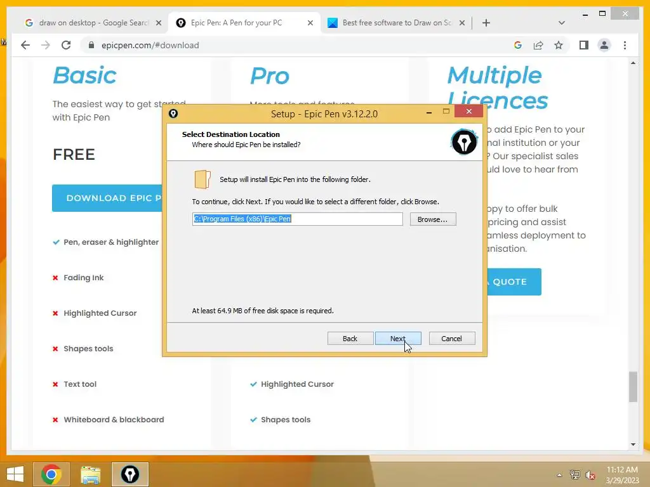This screenshot has width=650, height=487.
Task: Select the destination folder path field
Action: (x=297, y=219)
